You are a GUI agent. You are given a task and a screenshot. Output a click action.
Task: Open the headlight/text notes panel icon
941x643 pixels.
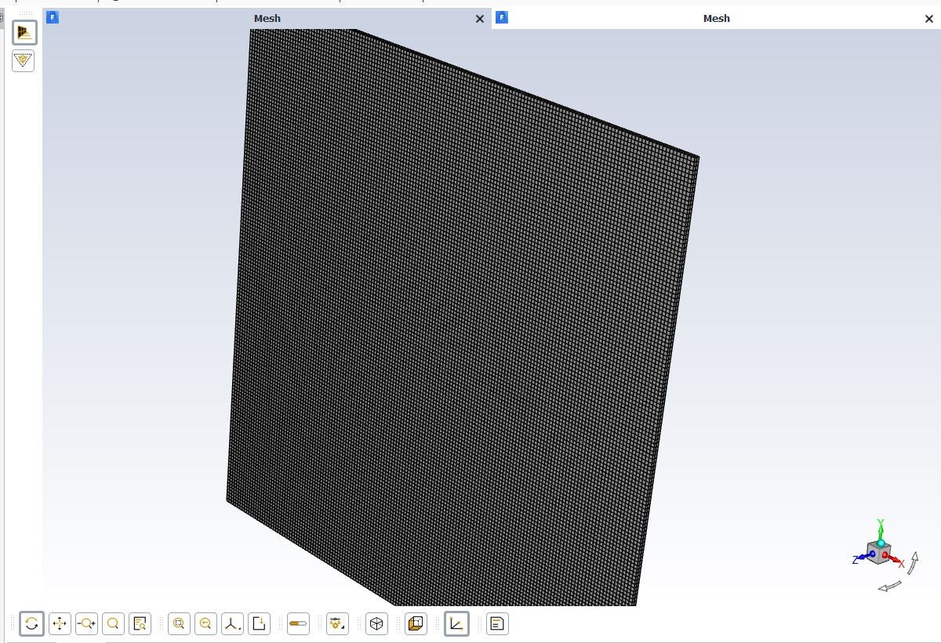point(497,624)
